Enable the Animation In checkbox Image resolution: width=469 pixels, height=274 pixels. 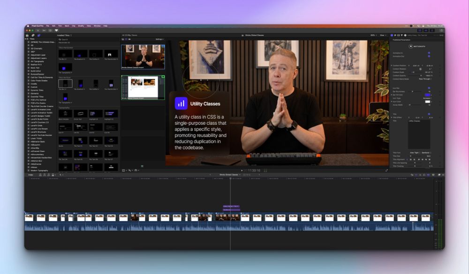click(x=429, y=53)
